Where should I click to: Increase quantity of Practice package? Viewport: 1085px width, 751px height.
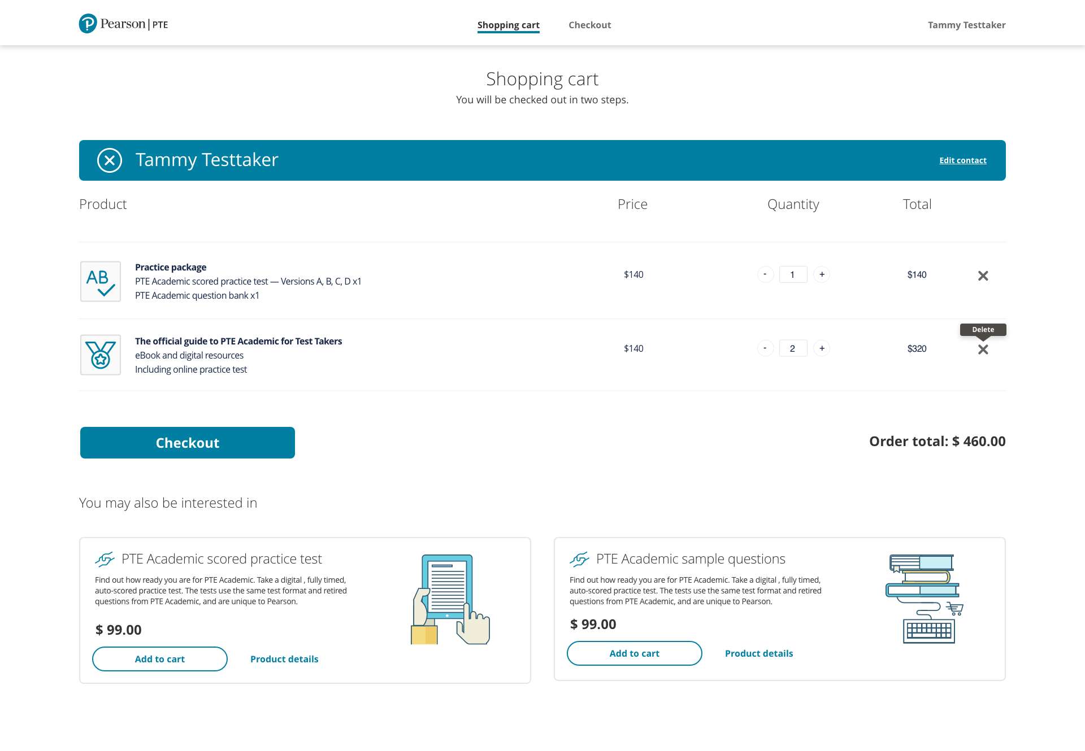pos(822,274)
